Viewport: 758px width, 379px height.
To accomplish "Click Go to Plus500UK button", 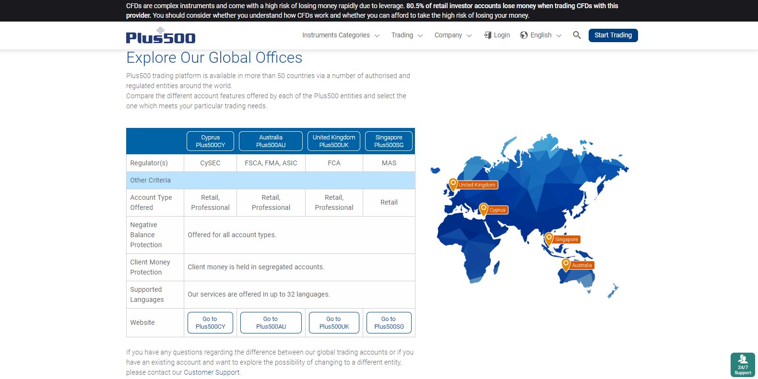I will (334, 322).
